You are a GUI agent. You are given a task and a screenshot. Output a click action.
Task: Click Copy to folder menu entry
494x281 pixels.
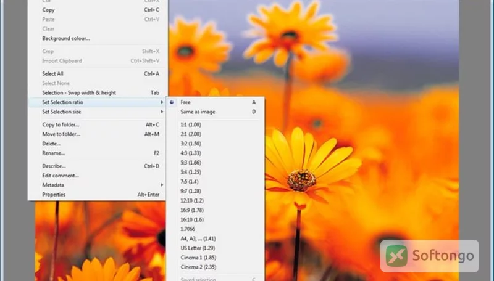[x=98, y=124]
